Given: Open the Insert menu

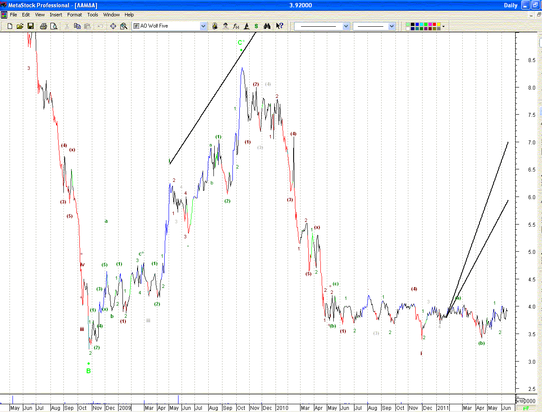Looking at the screenshot, I should click(56, 15).
